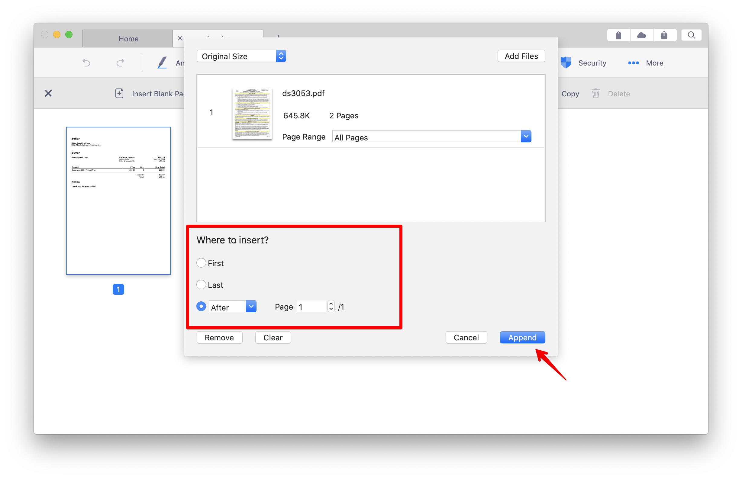Switch to the Home tab
The image size is (742, 479).
(x=128, y=39)
